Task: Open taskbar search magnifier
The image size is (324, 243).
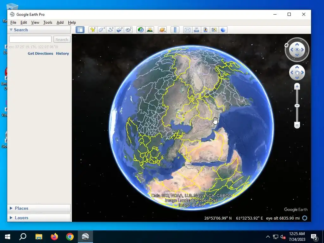Action: click(23, 237)
